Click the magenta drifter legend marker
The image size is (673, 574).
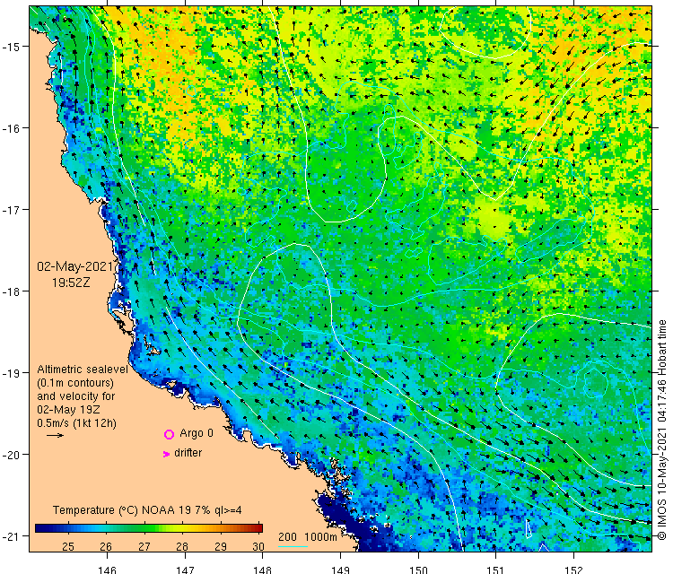(x=167, y=454)
